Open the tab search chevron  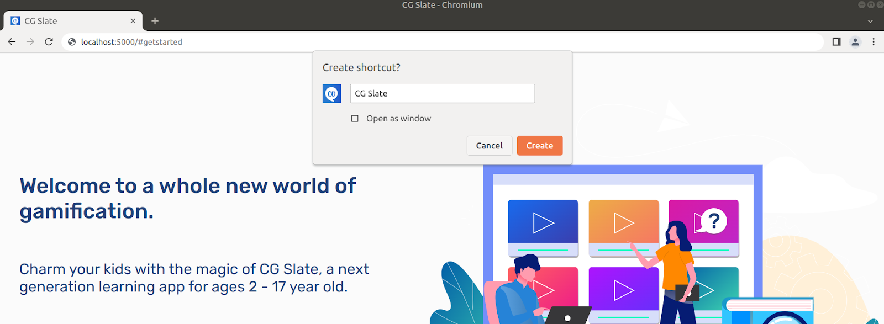point(870,21)
